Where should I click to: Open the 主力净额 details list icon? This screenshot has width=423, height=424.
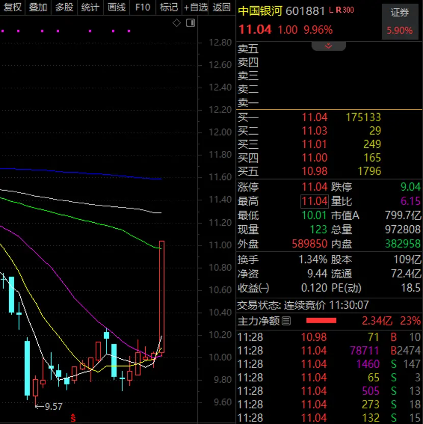(286, 321)
